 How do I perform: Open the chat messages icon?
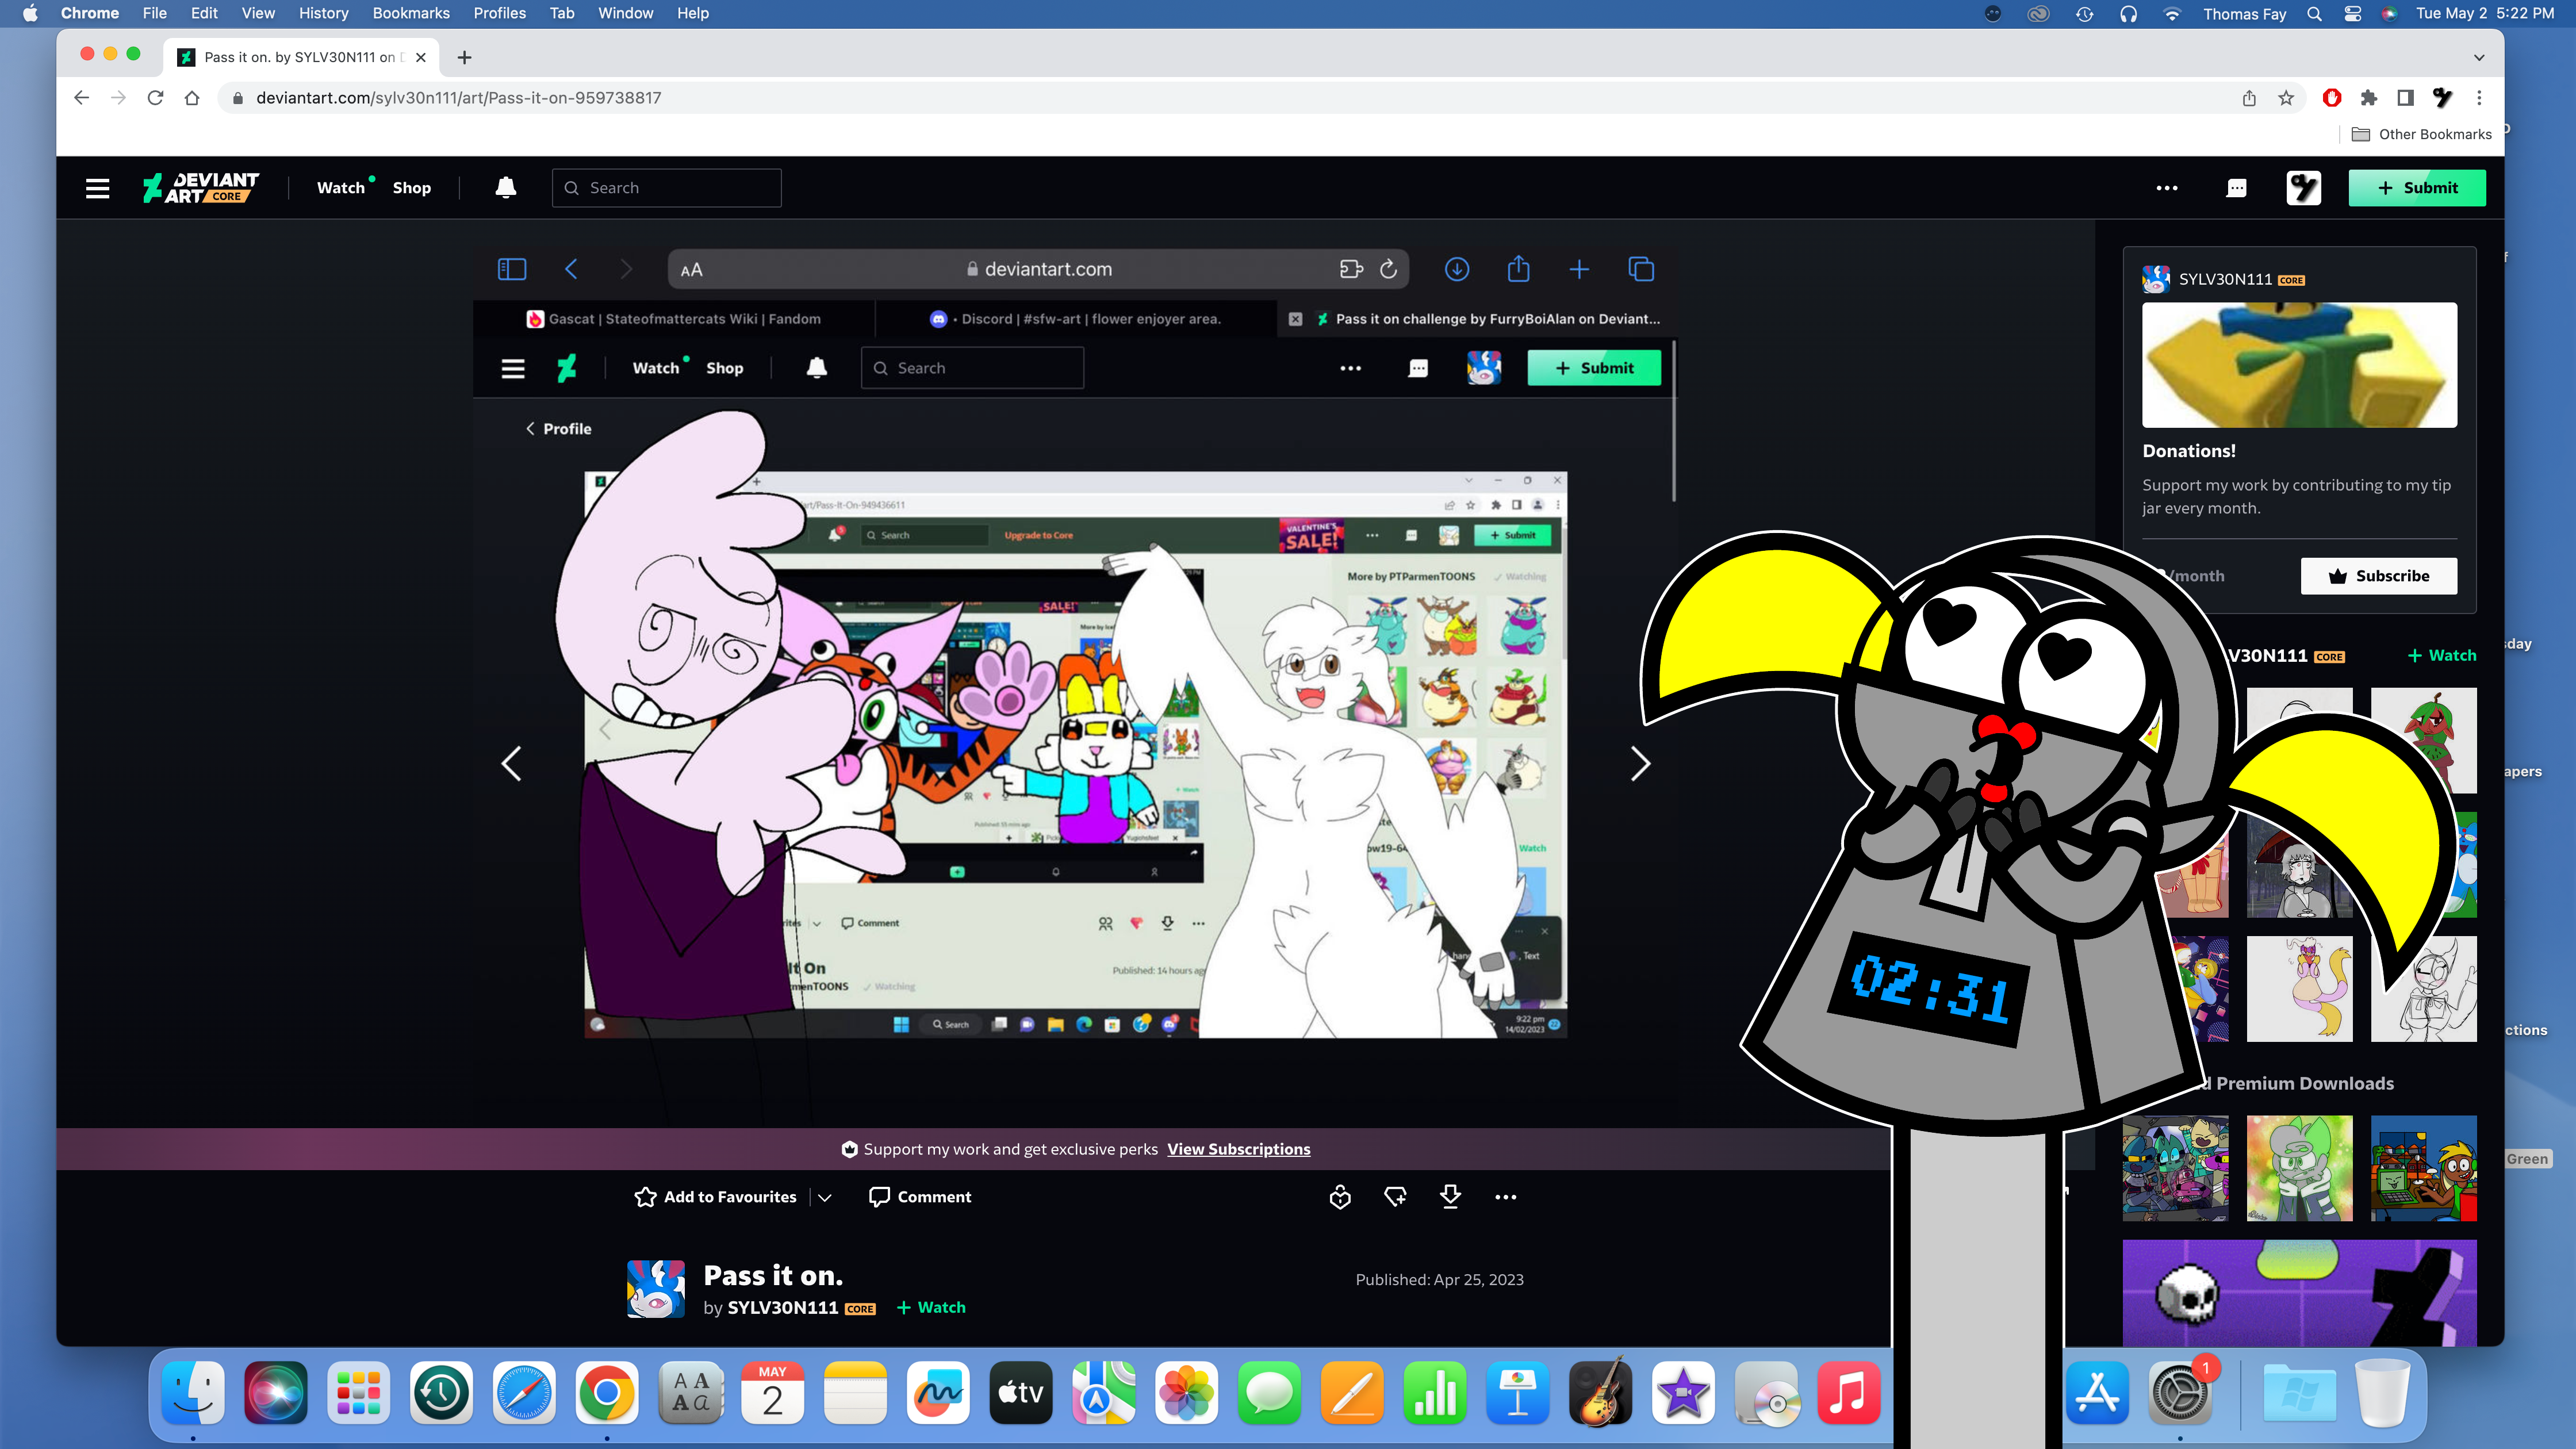click(2237, 188)
